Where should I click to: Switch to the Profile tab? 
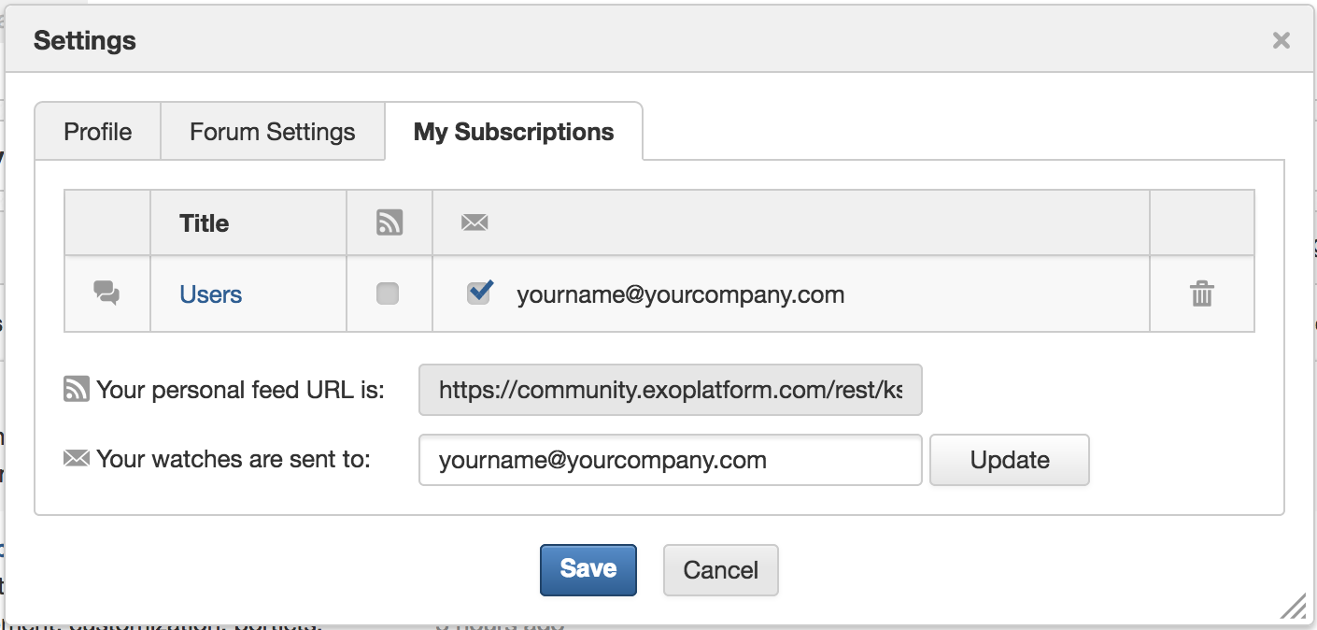(x=98, y=132)
